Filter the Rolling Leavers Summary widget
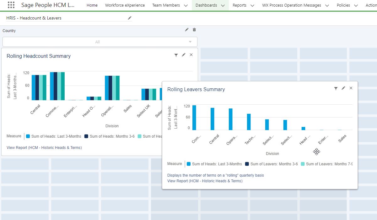Screen dimensions: 377x220 (336, 88)
